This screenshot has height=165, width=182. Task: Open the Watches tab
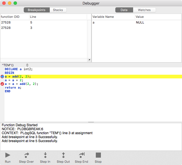coord(144,10)
